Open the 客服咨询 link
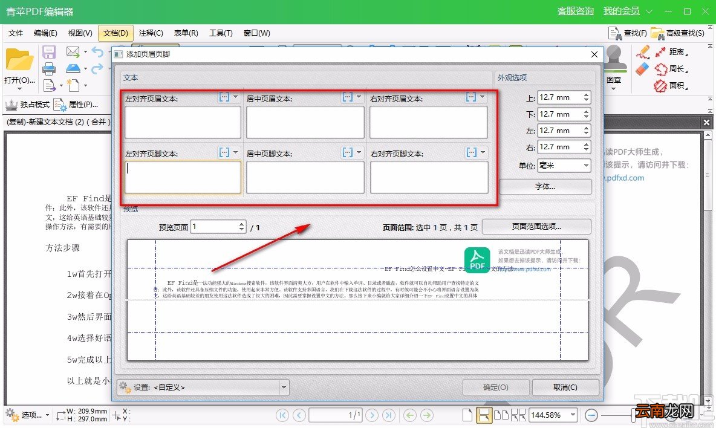Viewport: 716px width, 428px height. [x=575, y=11]
